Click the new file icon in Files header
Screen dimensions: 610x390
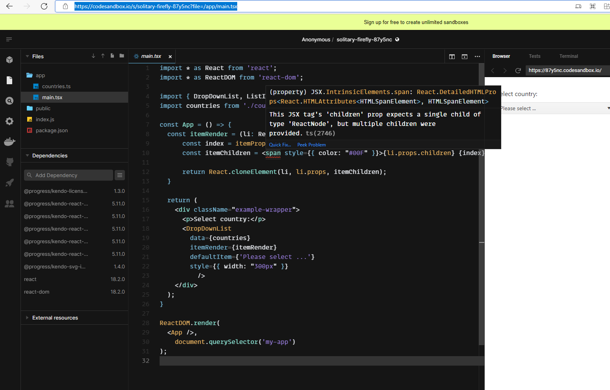point(112,56)
